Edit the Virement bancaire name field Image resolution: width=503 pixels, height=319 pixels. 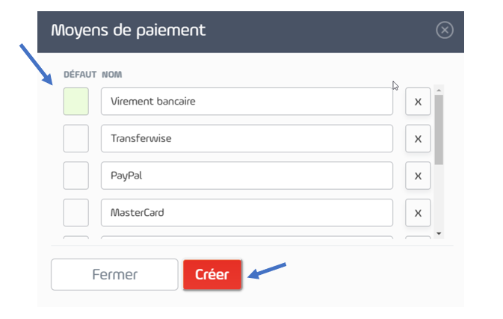pyautogui.click(x=247, y=102)
